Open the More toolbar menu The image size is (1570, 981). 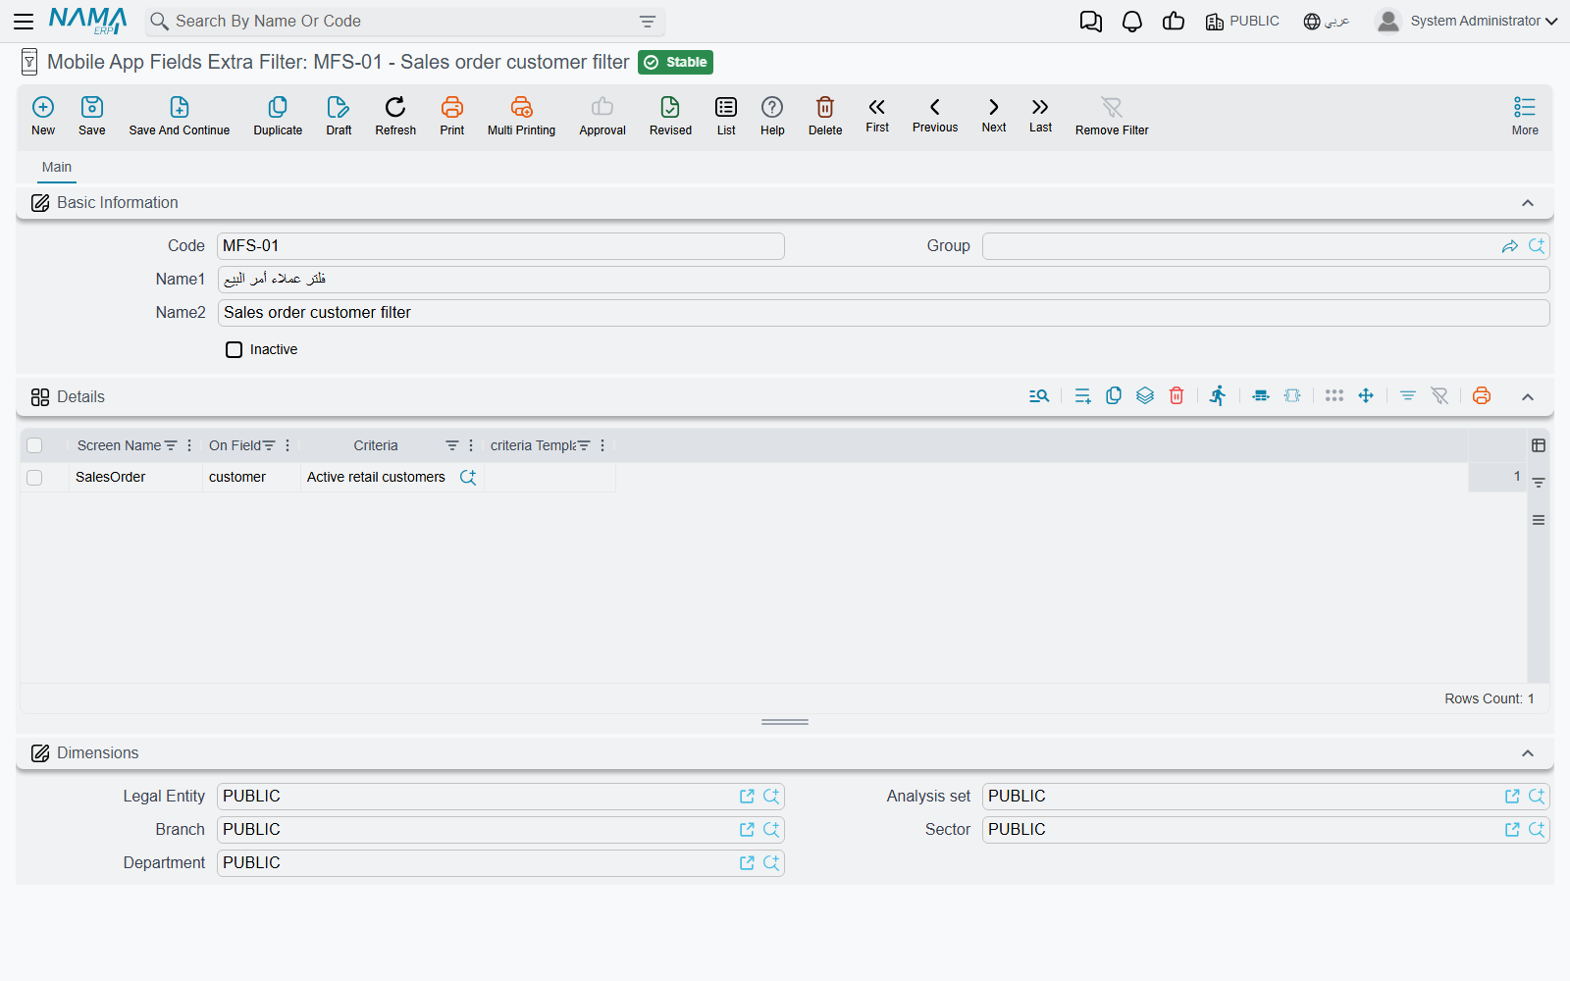click(x=1525, y=115)
